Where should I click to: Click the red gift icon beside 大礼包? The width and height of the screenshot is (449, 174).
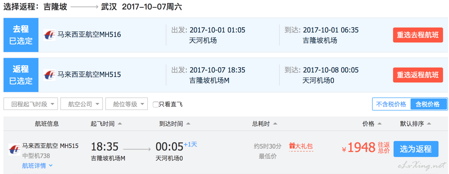[x=292, y=146]
